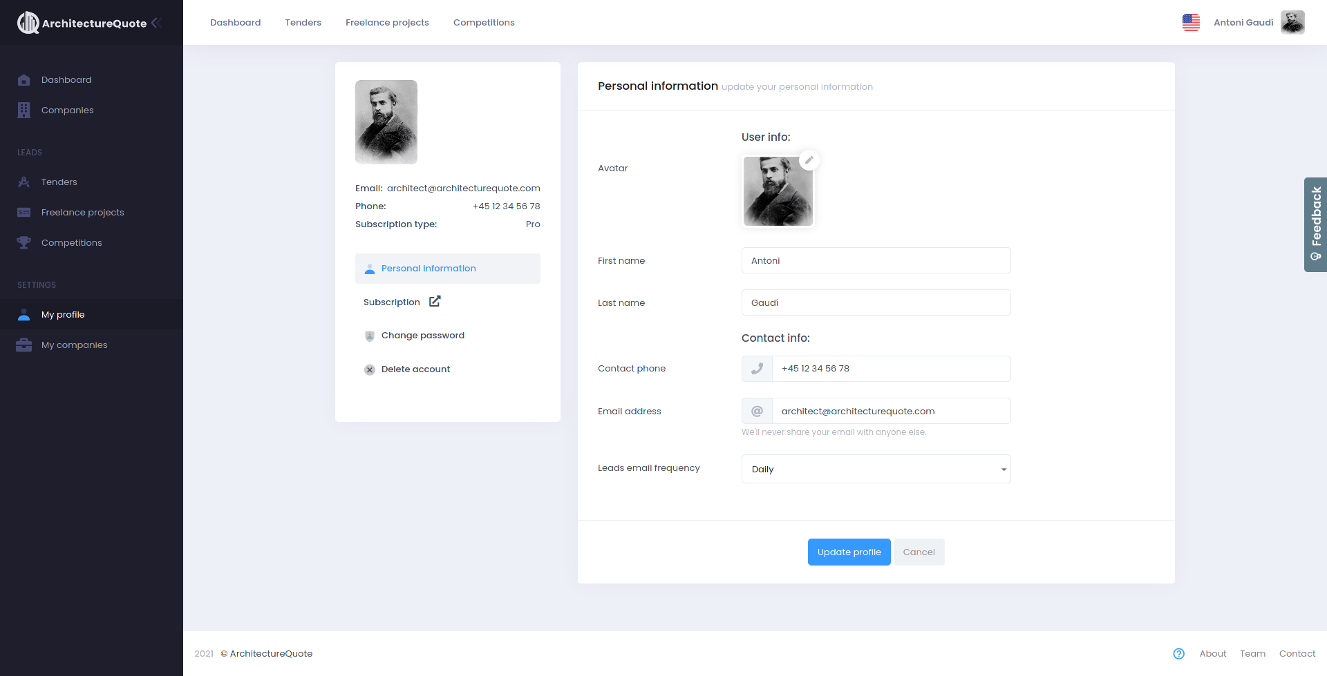1327x676 pixels.
Task: Select Delete account in profile menu
Action: [x=415, y=369]
